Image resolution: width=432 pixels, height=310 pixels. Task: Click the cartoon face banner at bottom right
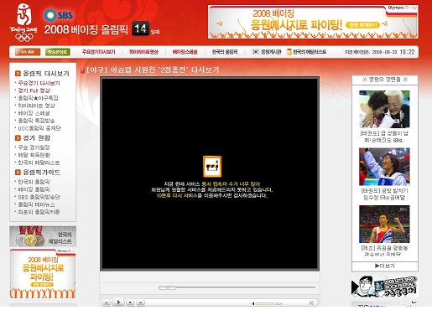coord(384,287)
